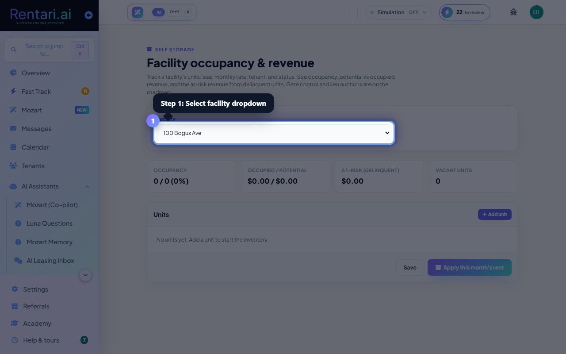Click the 'No units yet' message

[x=213, y=239]
